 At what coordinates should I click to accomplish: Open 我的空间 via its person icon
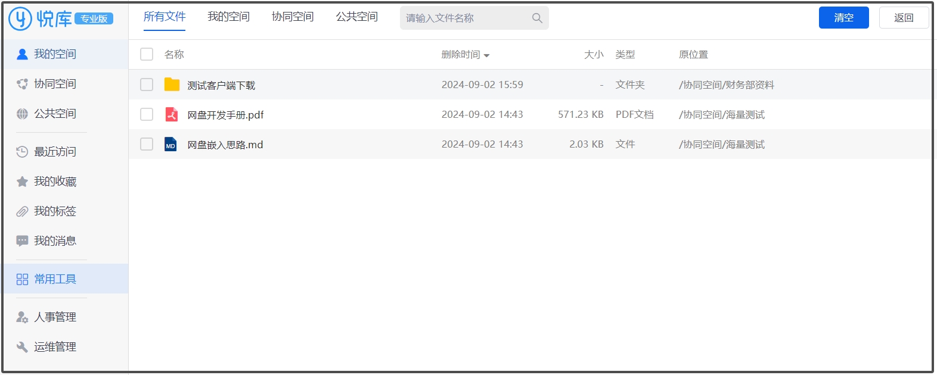coord(22,54)
